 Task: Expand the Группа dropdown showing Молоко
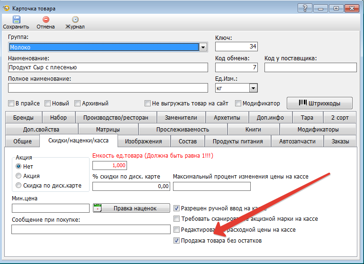(203, 47)
